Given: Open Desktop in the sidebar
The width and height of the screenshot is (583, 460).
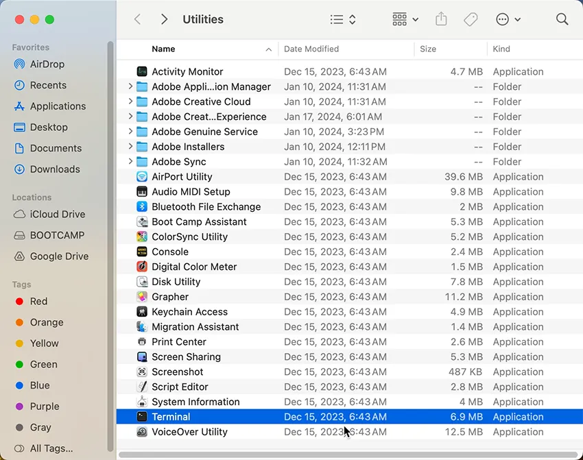Looking at the screenshot, I should pyautogui.click(x=40, y=127).
